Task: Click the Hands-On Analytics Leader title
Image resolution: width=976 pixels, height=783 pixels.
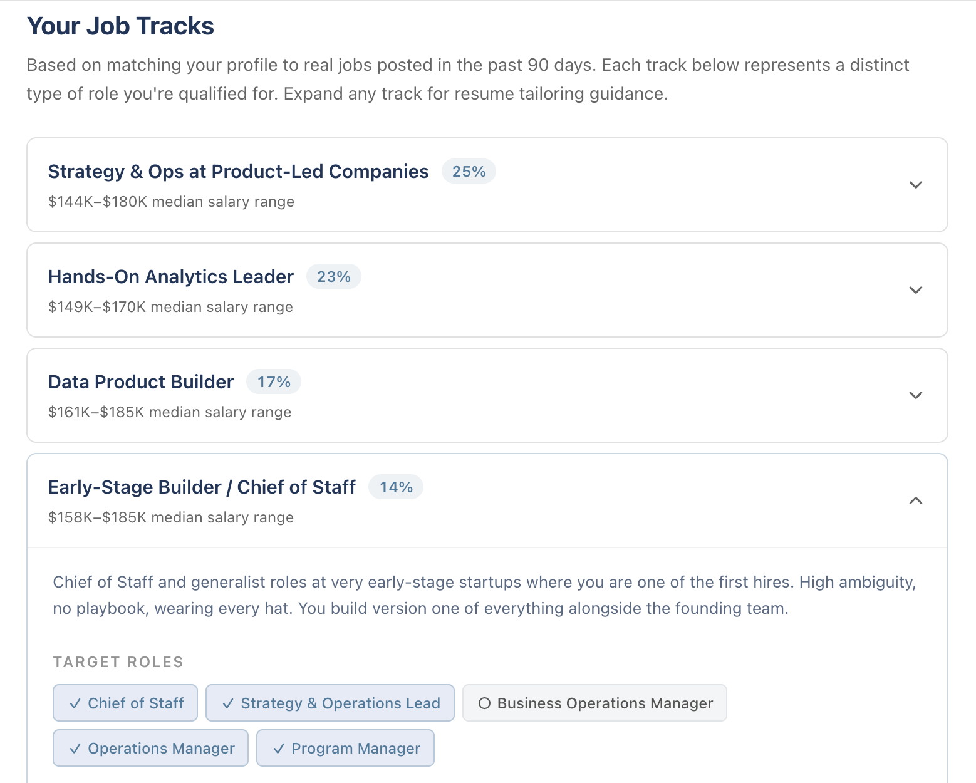Action: point(170,277)
